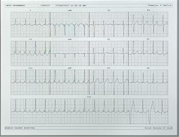
Task: Select the patient ID 1789227
Action: click(x=45, y=6)
